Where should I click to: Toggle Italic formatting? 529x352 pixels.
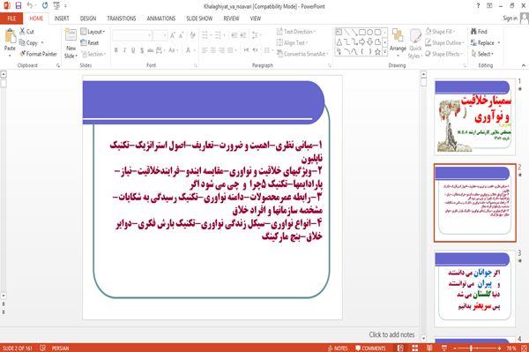pyautogui.click(x=124, y=50)
